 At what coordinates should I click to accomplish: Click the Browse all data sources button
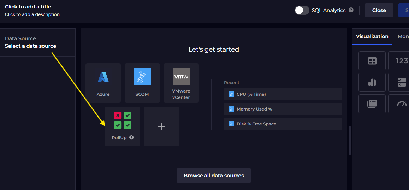coord(214,176)
